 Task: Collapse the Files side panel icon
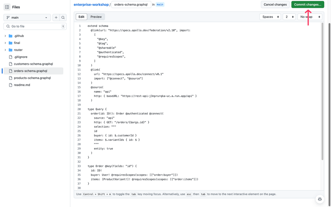tap(7, 7)
